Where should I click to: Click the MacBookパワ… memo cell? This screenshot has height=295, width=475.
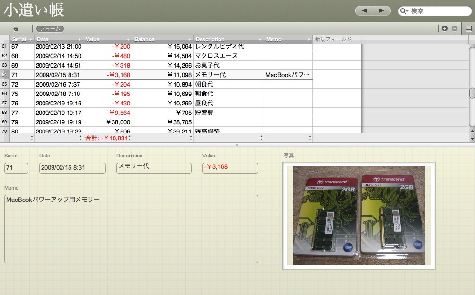288,75
